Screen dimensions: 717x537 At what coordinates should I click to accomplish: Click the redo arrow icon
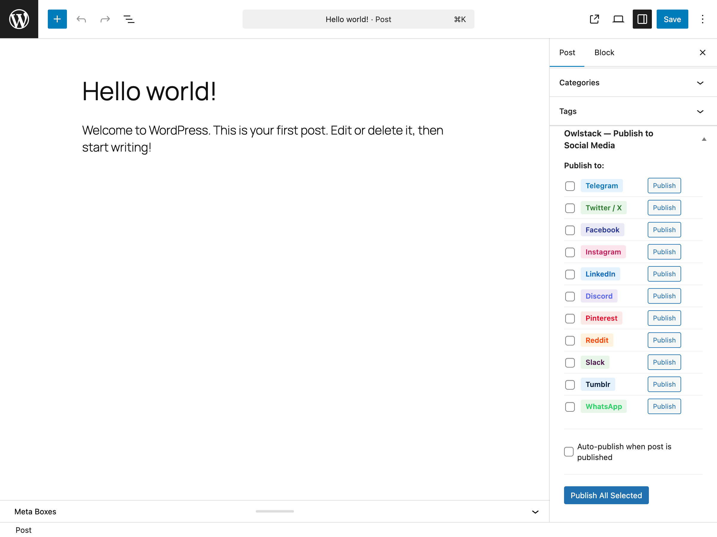click(105, 19)
